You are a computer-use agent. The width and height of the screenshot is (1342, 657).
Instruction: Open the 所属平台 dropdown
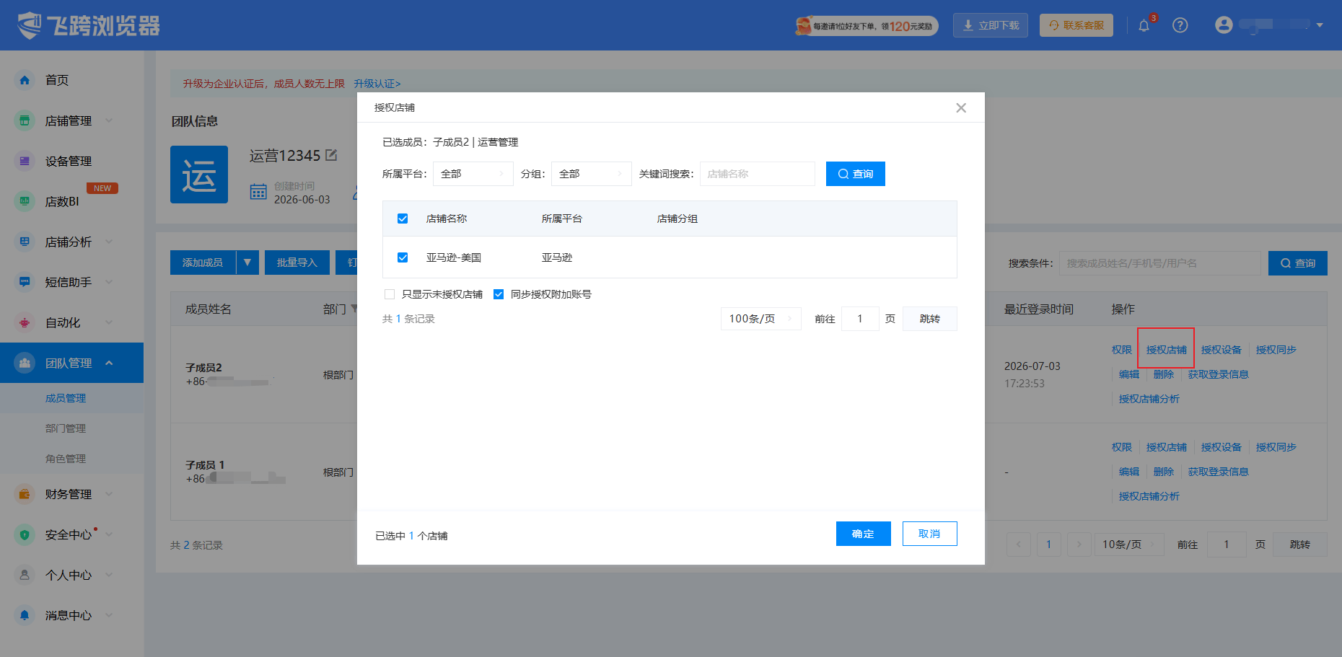point(473,174)
